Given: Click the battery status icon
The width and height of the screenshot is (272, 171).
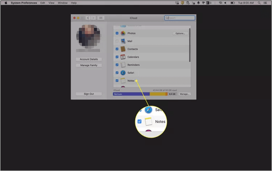Looking at the screenshot, I should coord(233,3).
